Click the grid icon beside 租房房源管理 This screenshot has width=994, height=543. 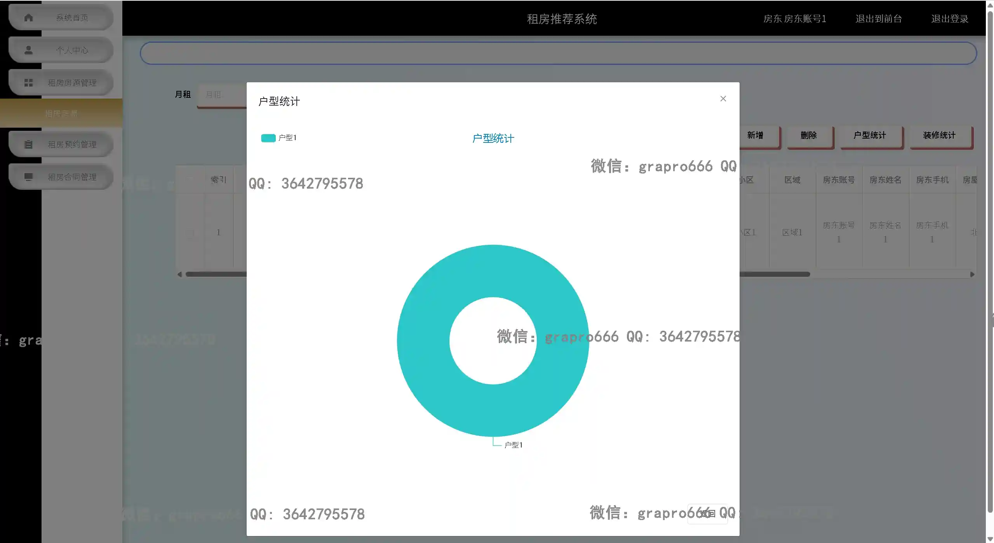tap(28, 83)
